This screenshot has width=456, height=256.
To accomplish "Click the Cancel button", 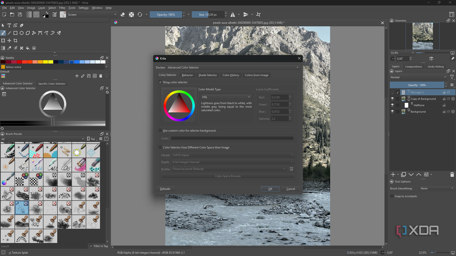I will coord(290,189).
